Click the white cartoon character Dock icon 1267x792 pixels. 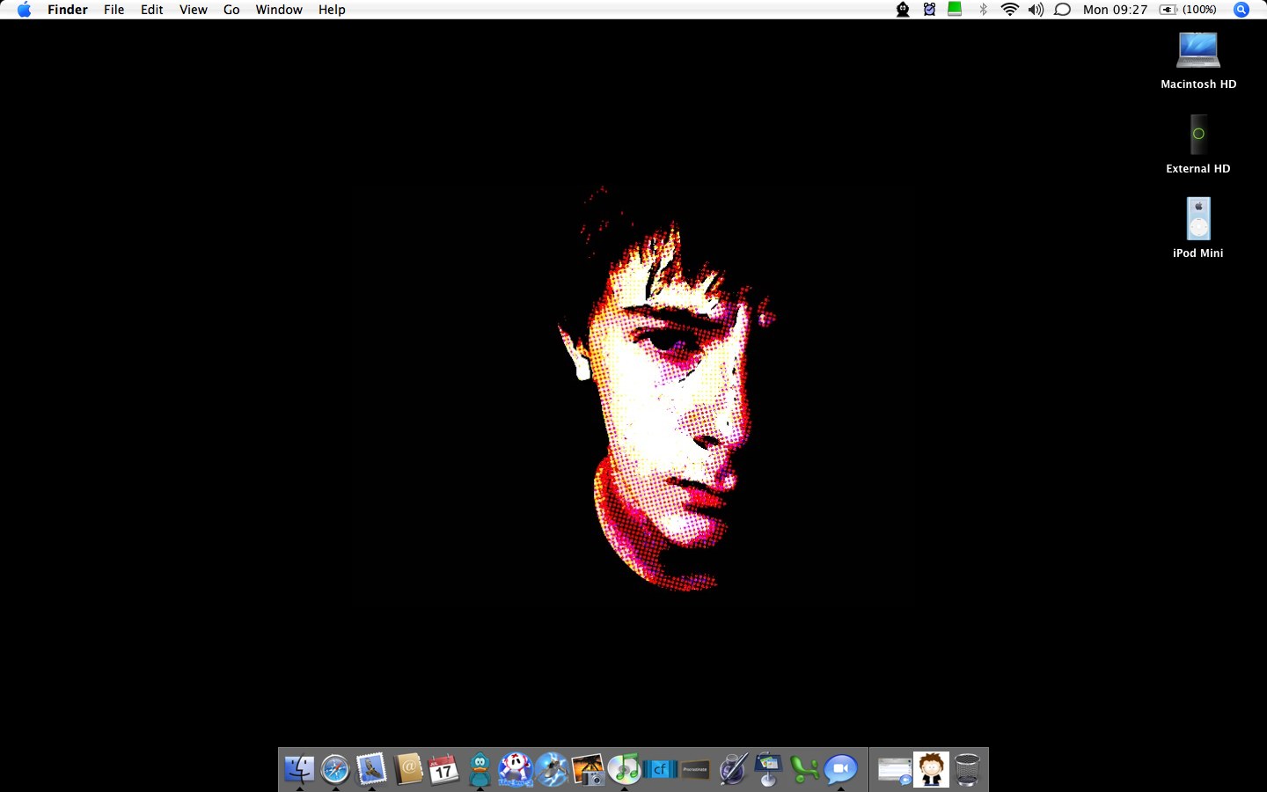coord(516,769)
